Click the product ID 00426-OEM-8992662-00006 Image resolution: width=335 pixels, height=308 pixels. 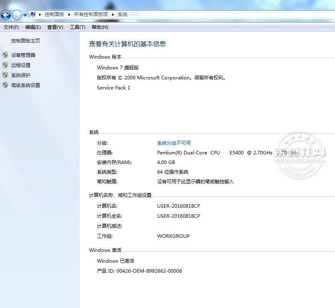pyautogui.click(x=149, y=271)
